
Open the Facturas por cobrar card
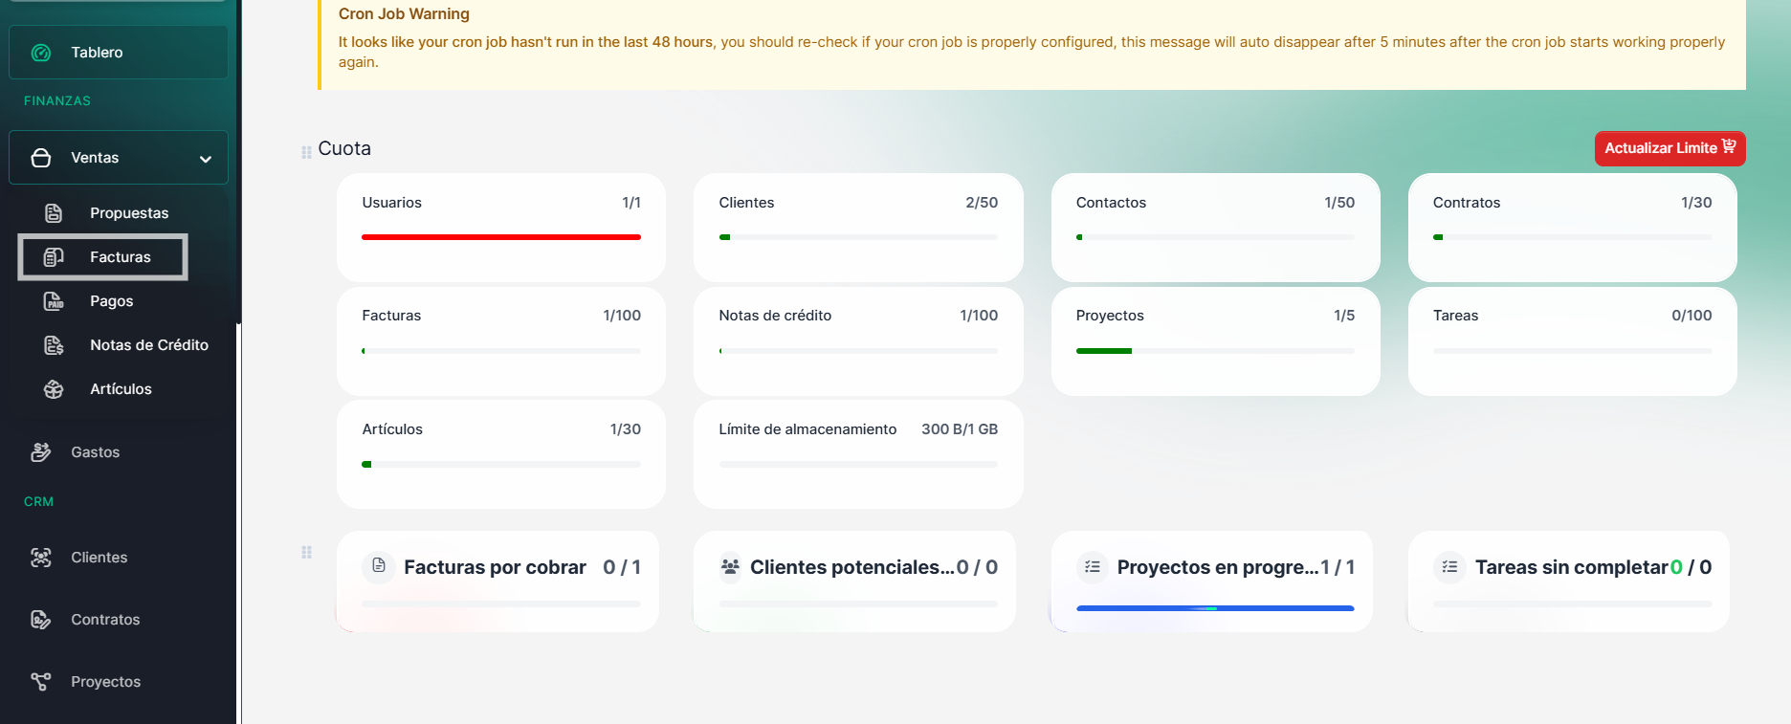click(x=497, y=581)
